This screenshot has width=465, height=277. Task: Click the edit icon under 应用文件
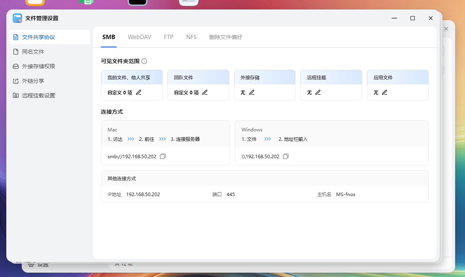[385, 92]
